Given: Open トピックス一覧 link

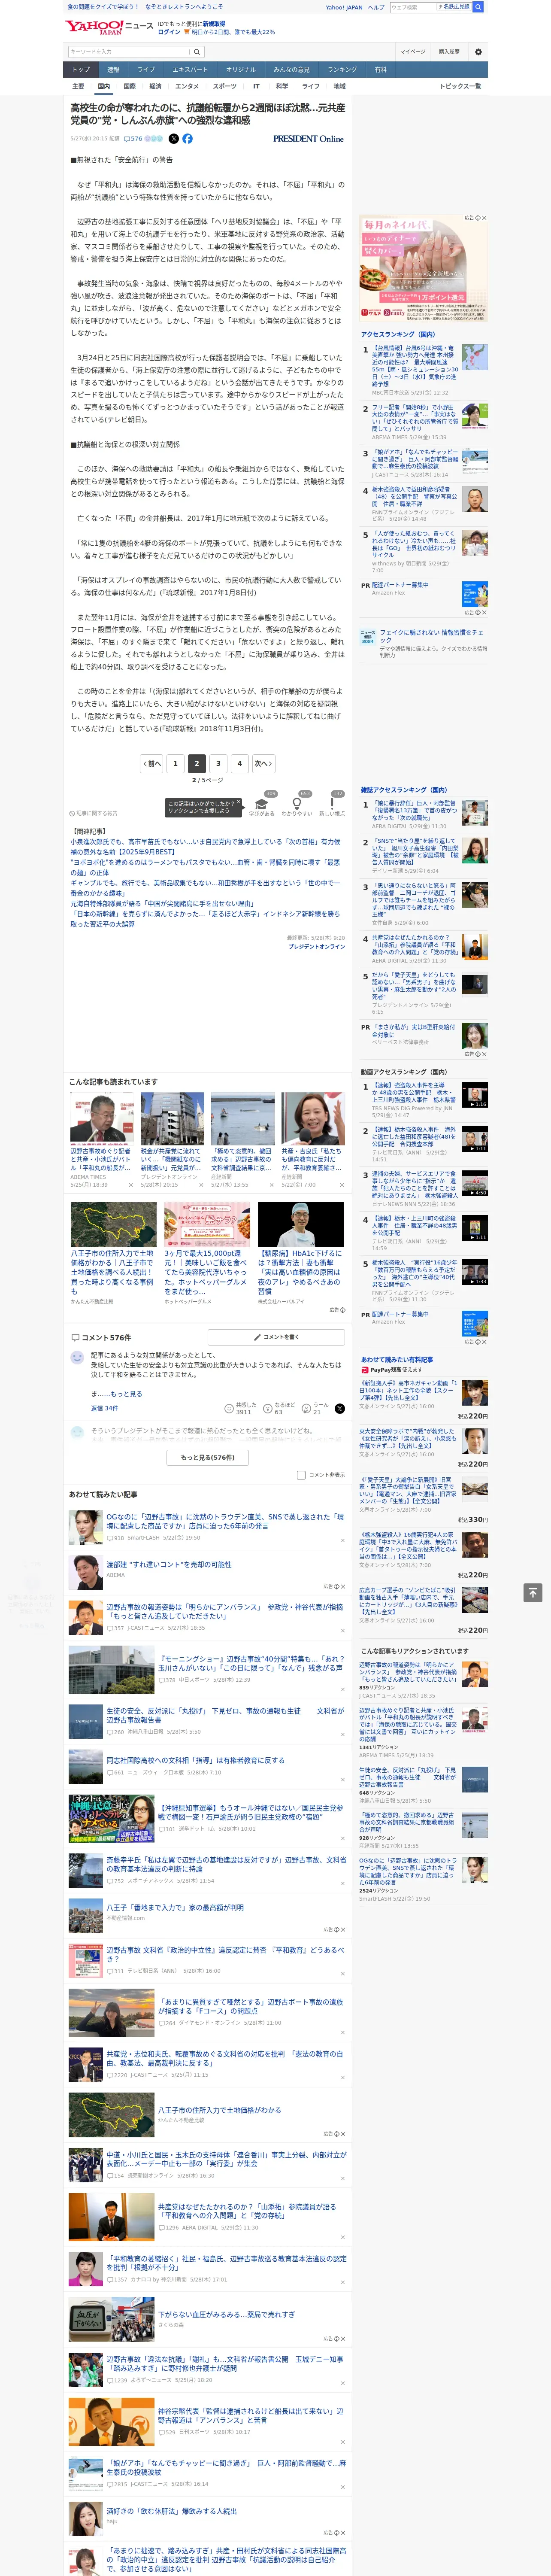Looking at the screenshot, I should (460, 86).
